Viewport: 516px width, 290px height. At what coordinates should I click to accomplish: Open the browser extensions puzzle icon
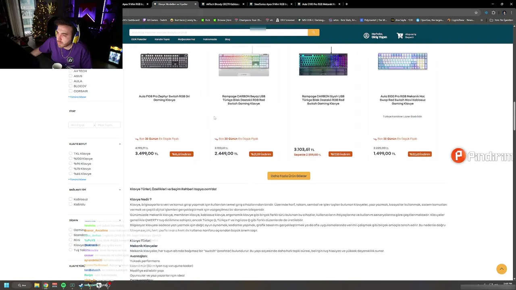[493, 12]
